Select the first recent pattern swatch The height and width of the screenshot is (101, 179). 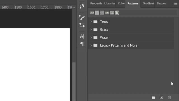click(92, 13)
